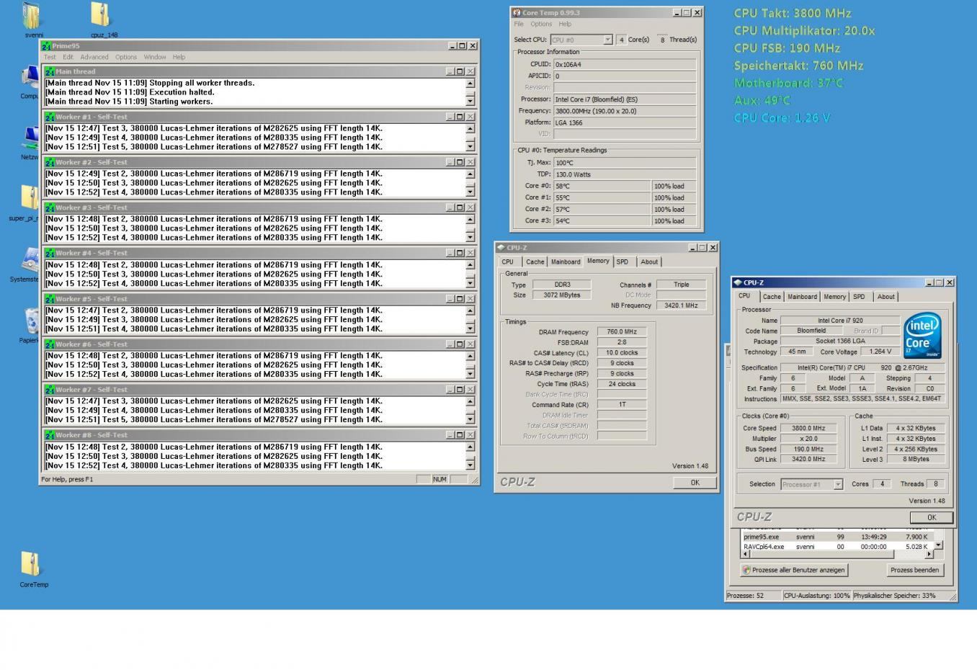The image size is (977, 670).
Task: Click the Task Manager horizontal scrollbar right arrow
Action: tap(929, 554)
